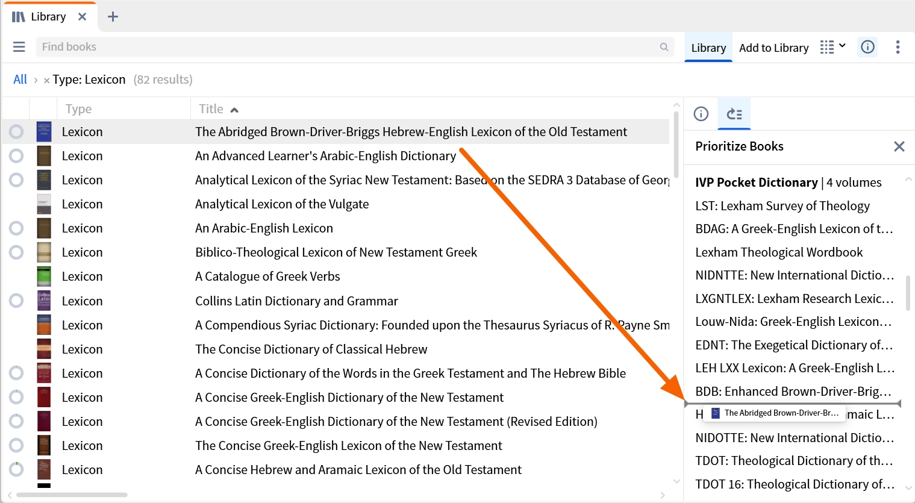Toggle the circle for Concise Dictionary of the Words
Viewport: 915px width, 503px height.
(16, 373)
